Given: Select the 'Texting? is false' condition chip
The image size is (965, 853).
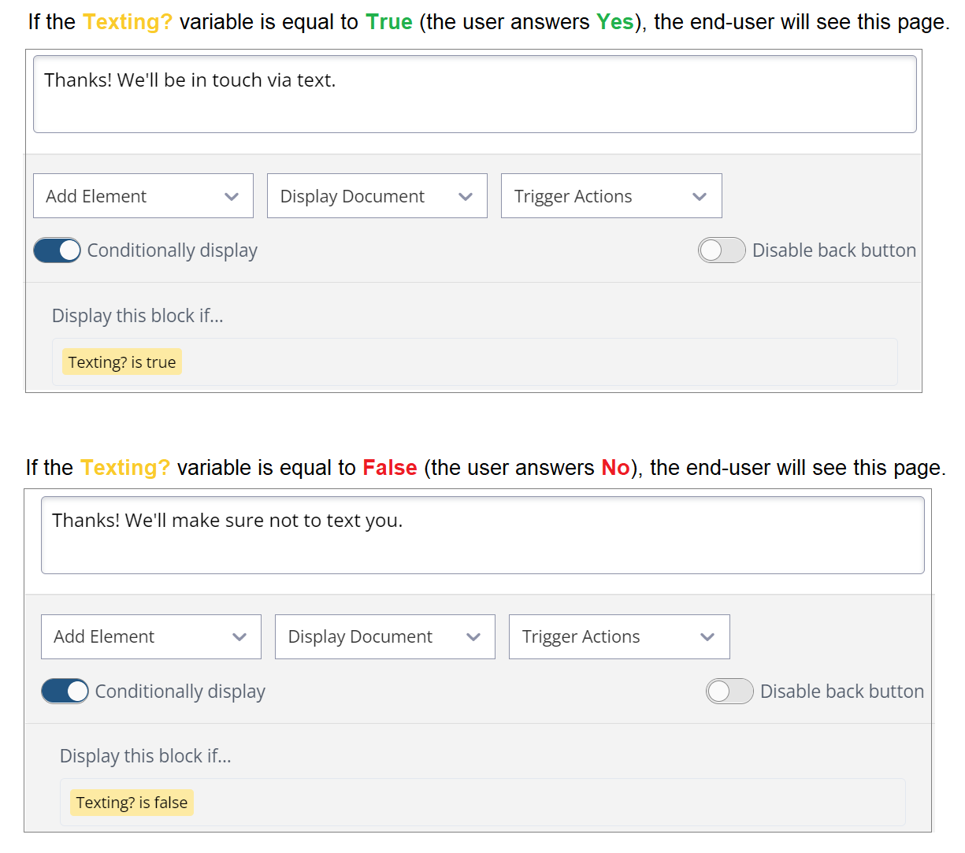Looking at the screenshot, I should click(132, 802).
